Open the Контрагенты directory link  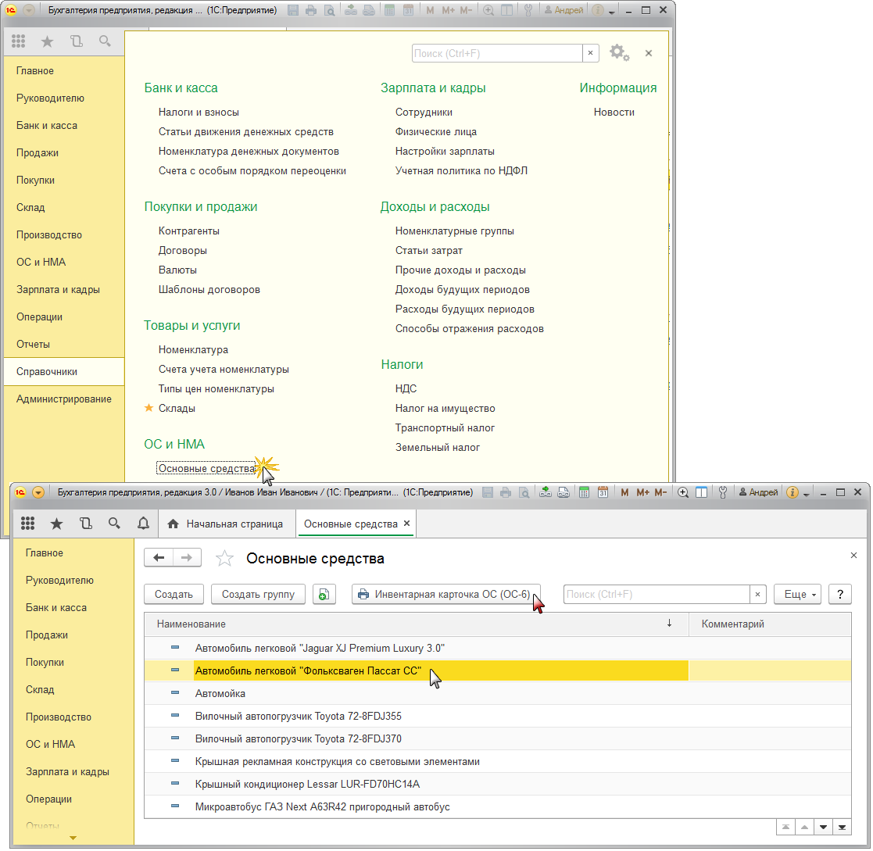tap(188, 231)
